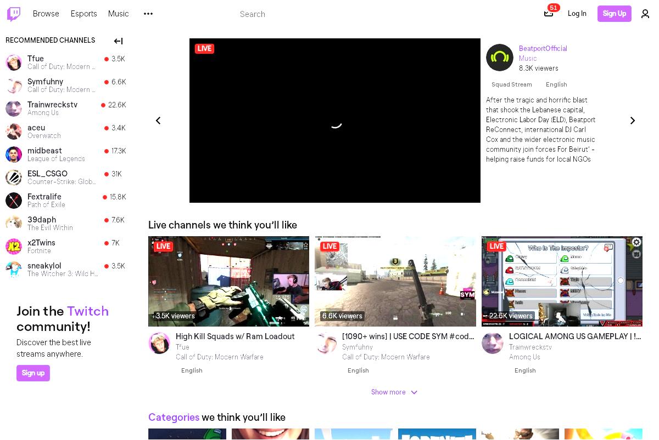Viewport: 659px width, 440px height.
Task: Click Tfue avatar under High Kill Squads stream
Action: pyautogui.click(x=159, y=343)
